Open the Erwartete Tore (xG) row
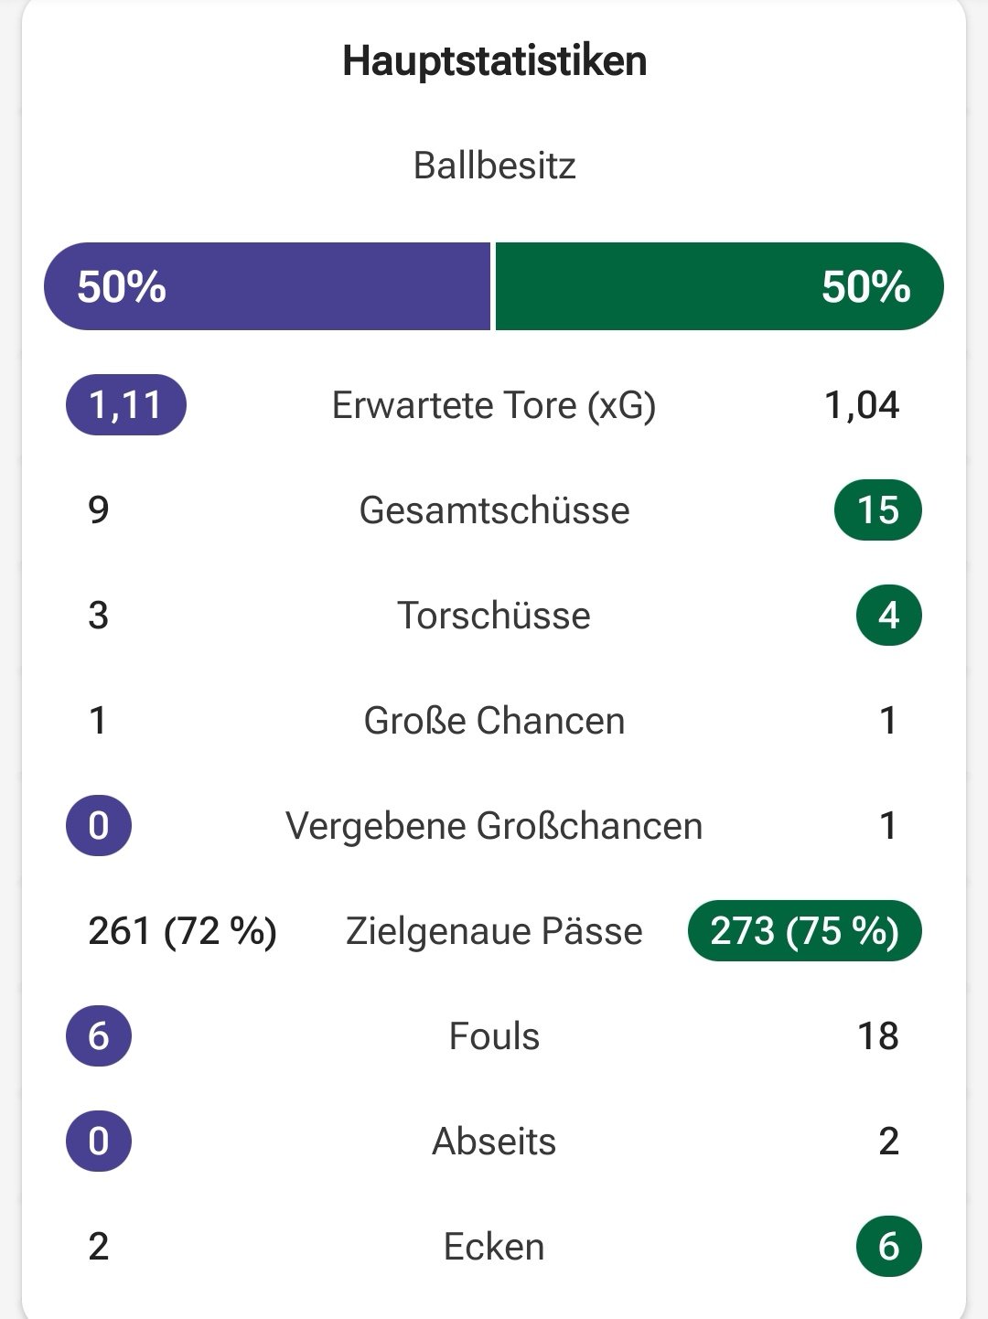This screenshot has height=1319, width=988. [x=494, y=404]
